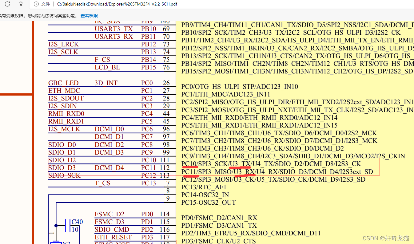Click pin number 96 next to PC6
The height and width of the screenshot is (244, 414).
coord(166,129)
